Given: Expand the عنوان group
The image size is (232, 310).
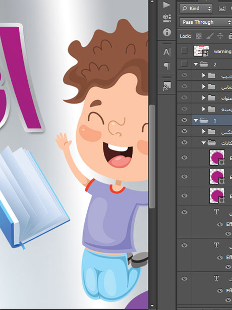Looking at the screenshot, I should tap(204, 97).
